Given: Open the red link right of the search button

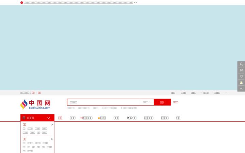Looking at the screenshot, I should (x=176, y=102).
